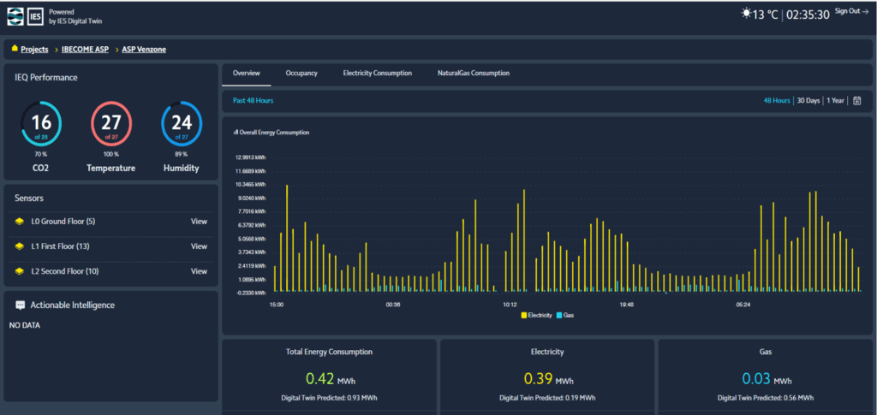Image resolution: width=877 pixels, height=415 pixels.
Task: Click the L0 Ground Floor layers icon
Action: click(19, 222)
